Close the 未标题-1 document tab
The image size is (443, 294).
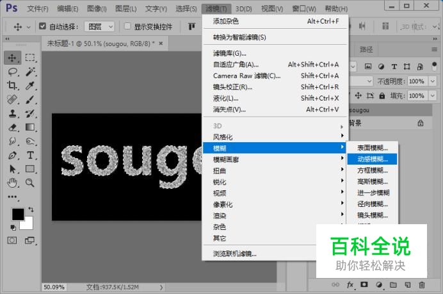pos(161,44)
